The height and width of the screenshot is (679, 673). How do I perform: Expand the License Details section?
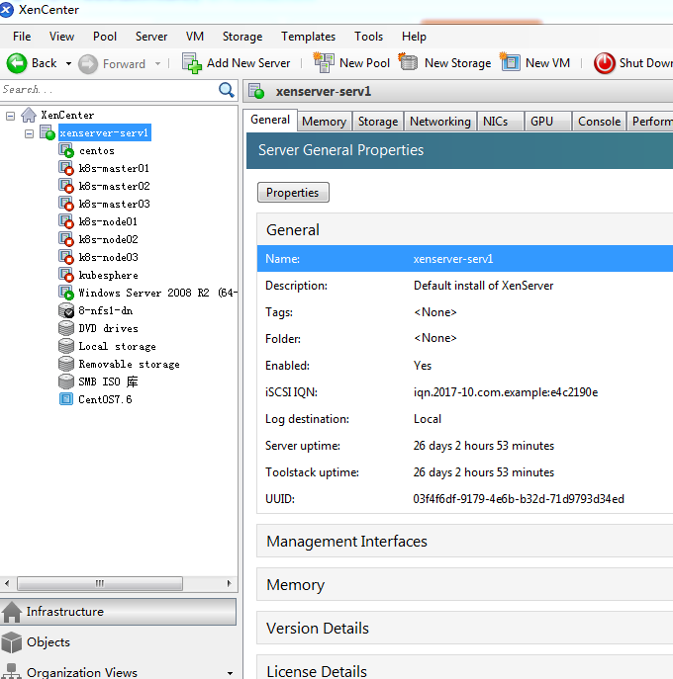(x=464, y=667)
